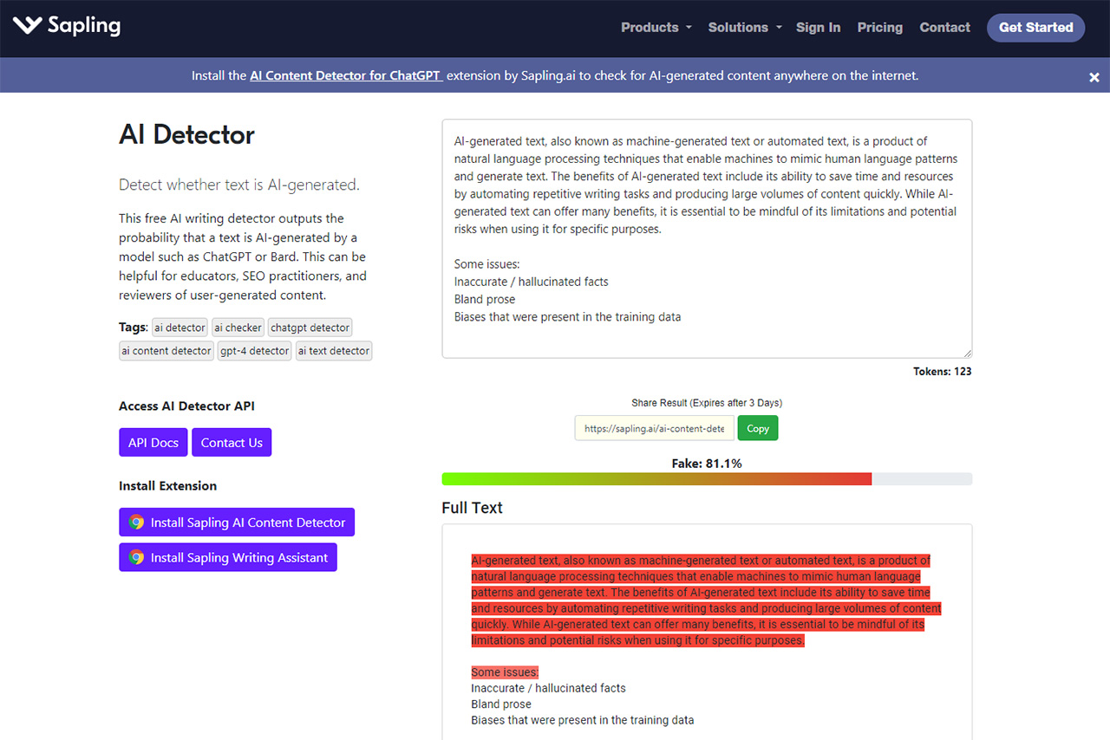Copy the share result link
The height and width of the screenshot is (740, 1110).
pyautogui.click(x=757, y=428)
